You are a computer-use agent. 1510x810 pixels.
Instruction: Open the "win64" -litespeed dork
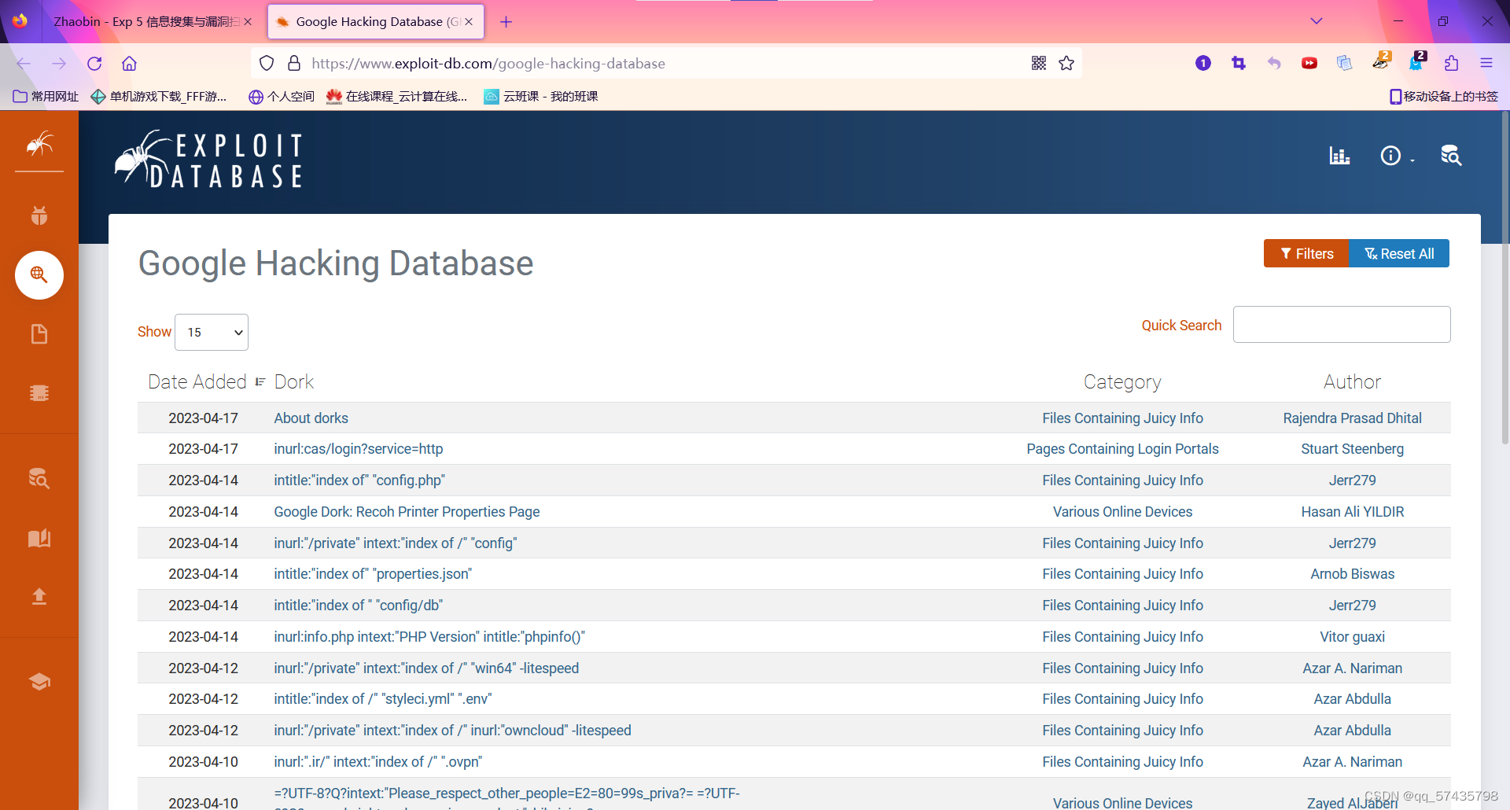426,668
